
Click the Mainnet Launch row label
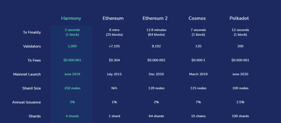27,74
